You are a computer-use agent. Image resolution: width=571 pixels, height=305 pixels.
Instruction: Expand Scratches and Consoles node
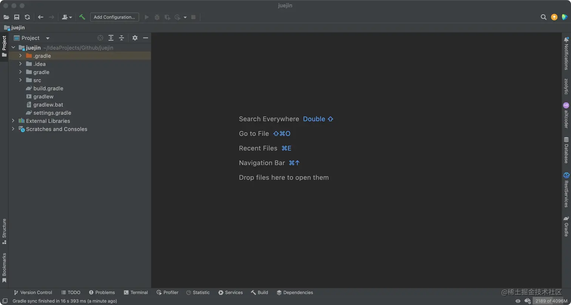[13, 129]
